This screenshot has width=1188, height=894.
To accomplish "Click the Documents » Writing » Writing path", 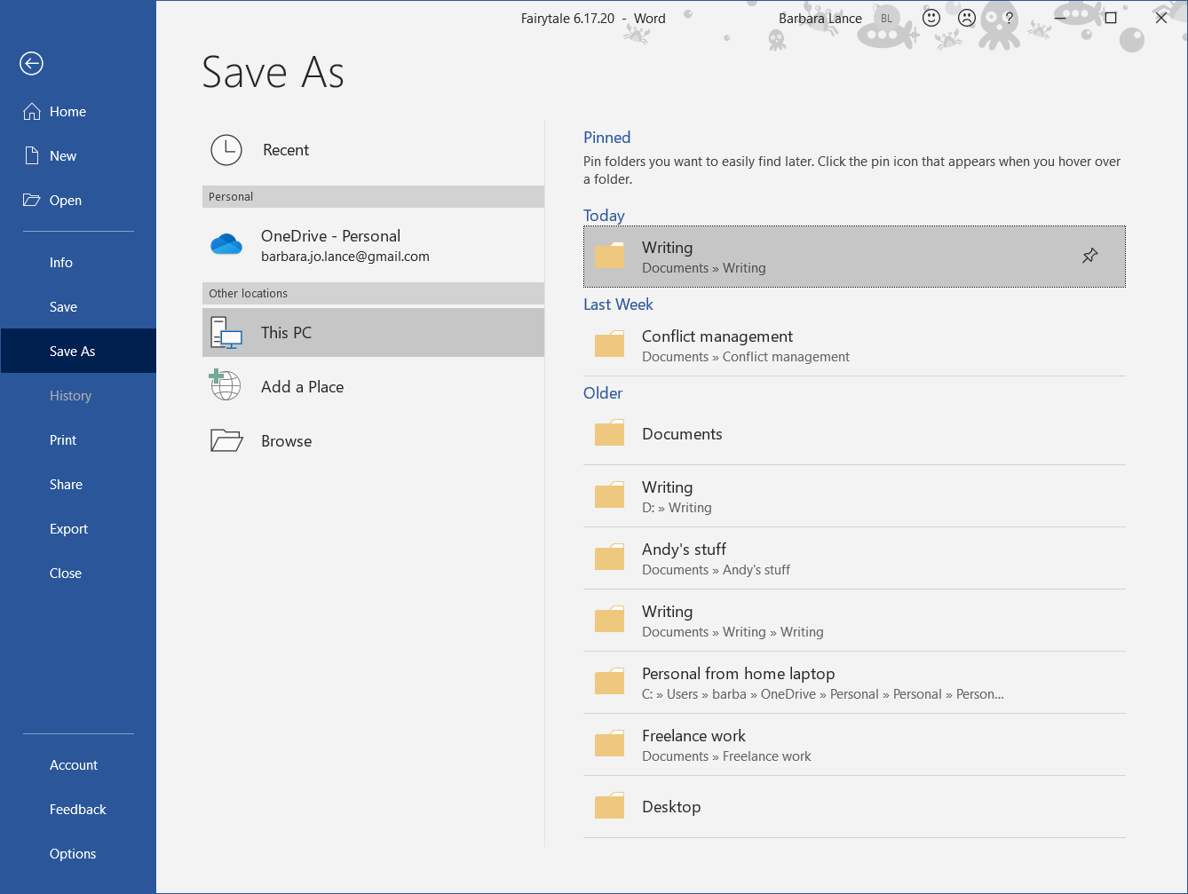I will (733, 632).
